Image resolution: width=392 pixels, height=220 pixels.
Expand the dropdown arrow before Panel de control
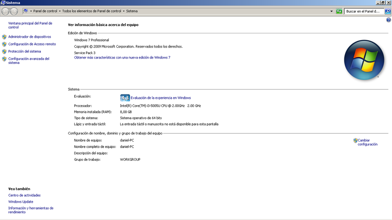pyautogui.click(x=31, y=11)
